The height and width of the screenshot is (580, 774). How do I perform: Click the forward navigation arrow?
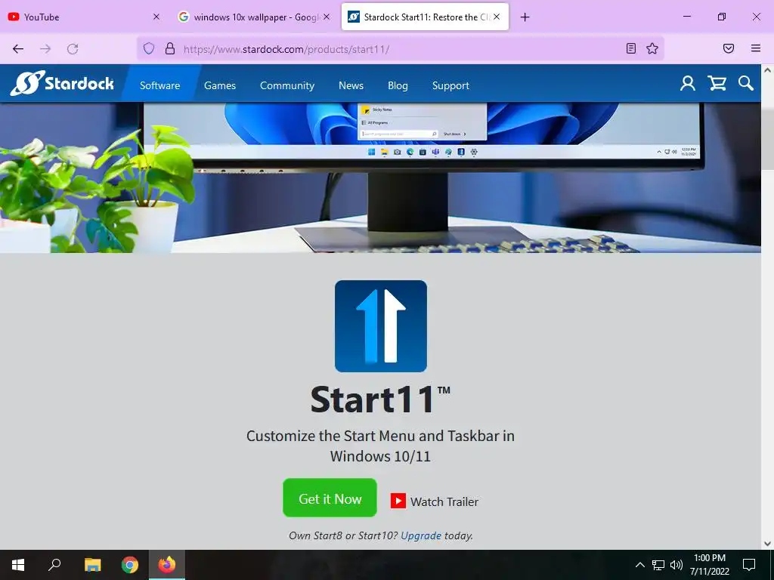tap(45, 49)
